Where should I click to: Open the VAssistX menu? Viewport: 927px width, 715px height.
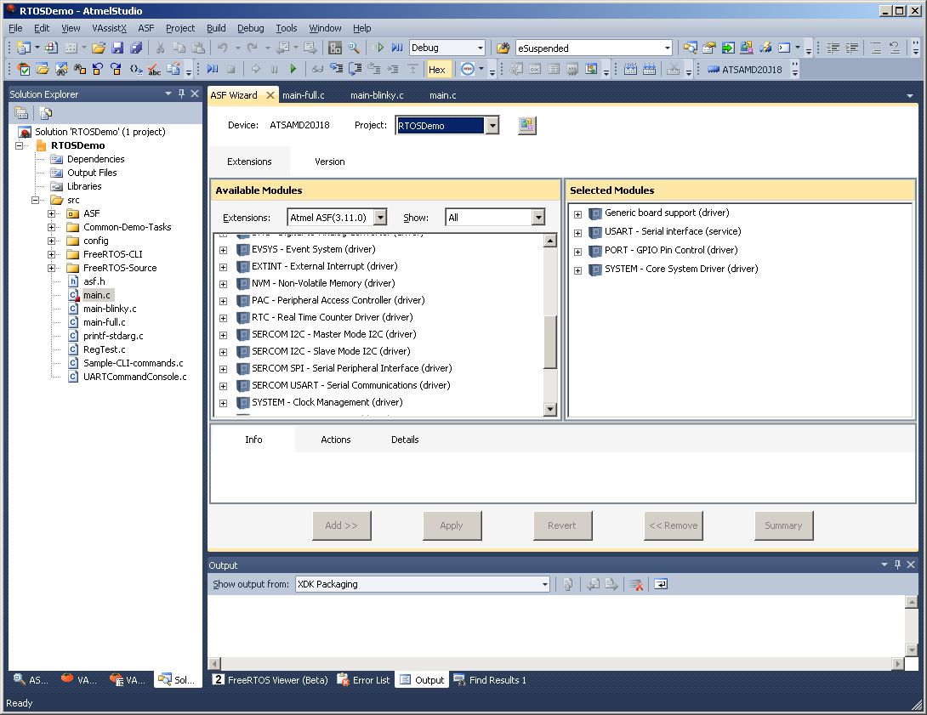point(110,28)
